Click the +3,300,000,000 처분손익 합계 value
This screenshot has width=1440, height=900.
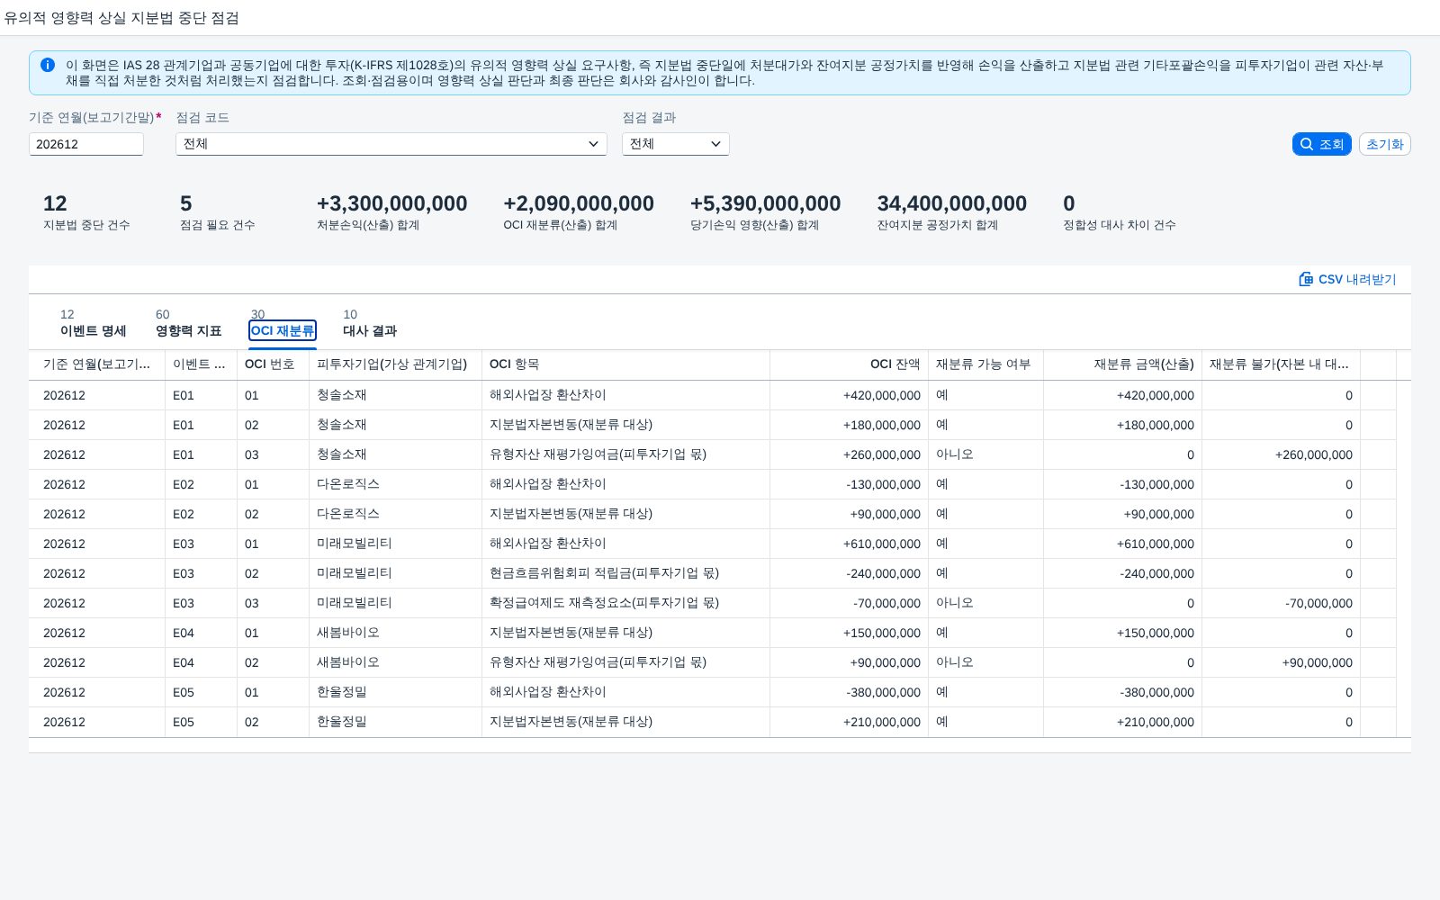[x=392, y=203]
